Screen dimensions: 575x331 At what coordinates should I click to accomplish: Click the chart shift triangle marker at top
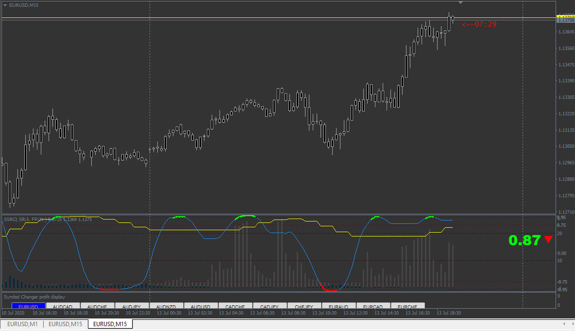(x=460, y=2)
